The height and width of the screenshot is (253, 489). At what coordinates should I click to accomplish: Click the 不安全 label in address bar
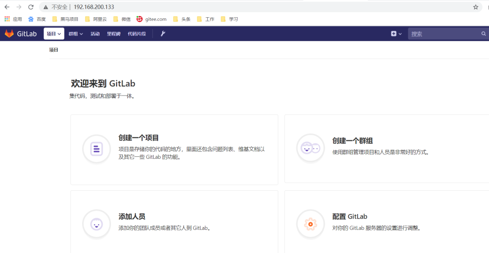[x=59, y=7]
